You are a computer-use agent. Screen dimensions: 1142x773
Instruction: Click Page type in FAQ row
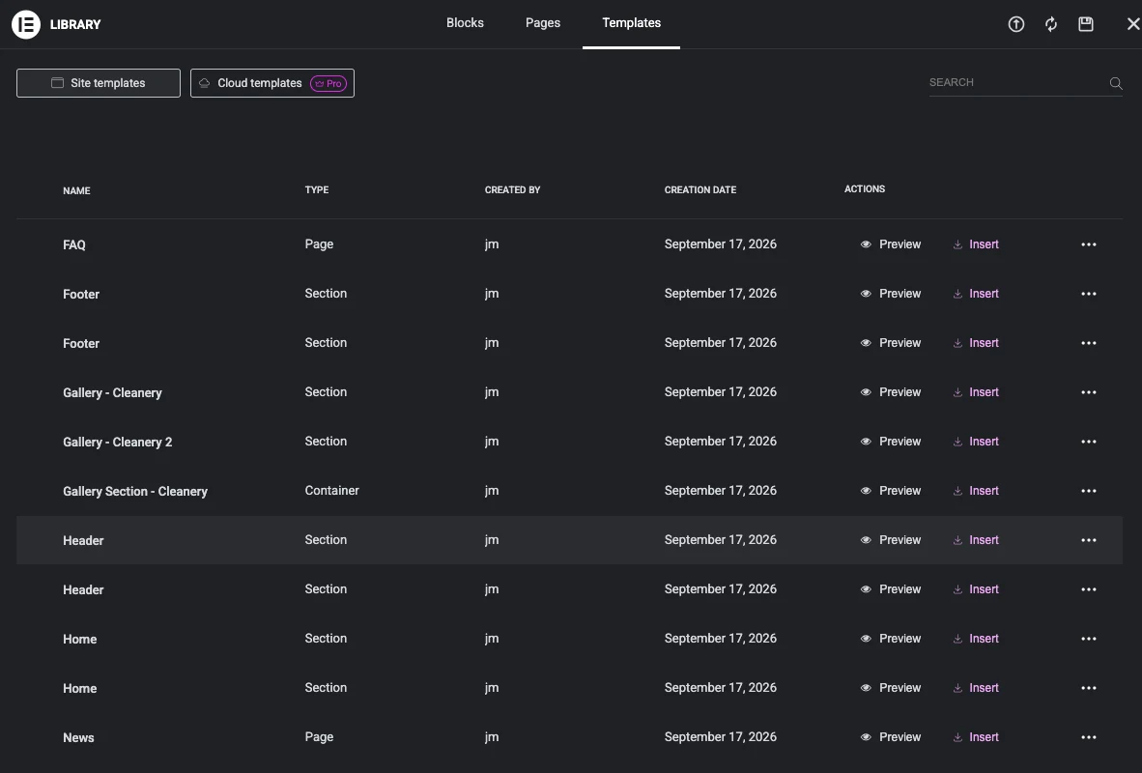[x=319, y=244]
